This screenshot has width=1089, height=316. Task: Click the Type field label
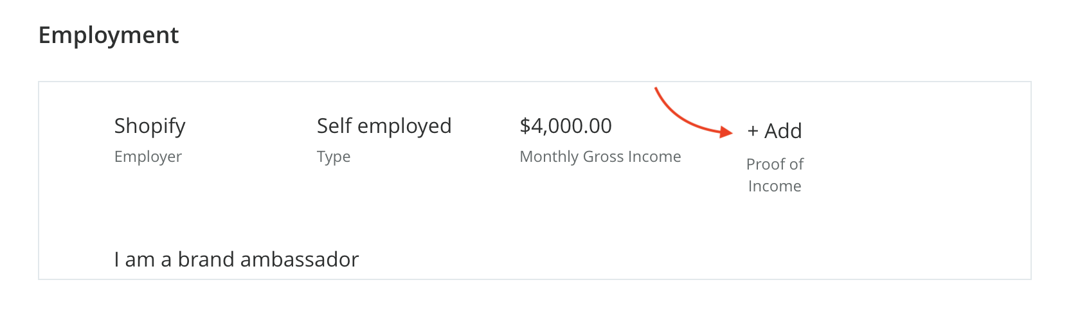334,157
